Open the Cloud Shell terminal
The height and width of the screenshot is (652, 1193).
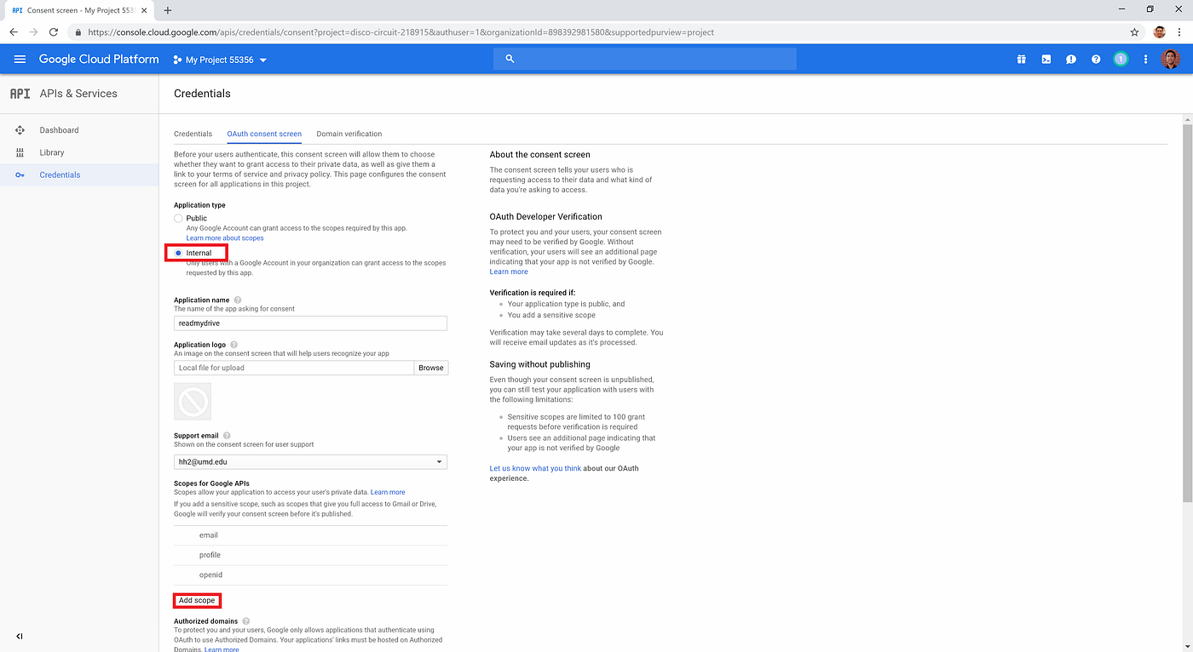point(1046,59)
